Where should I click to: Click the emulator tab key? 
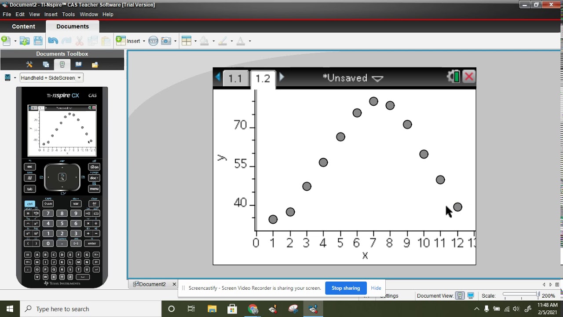point(30,189)
